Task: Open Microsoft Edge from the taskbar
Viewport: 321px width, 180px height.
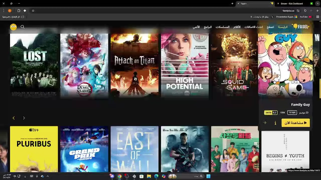Action: coord(156,176)
